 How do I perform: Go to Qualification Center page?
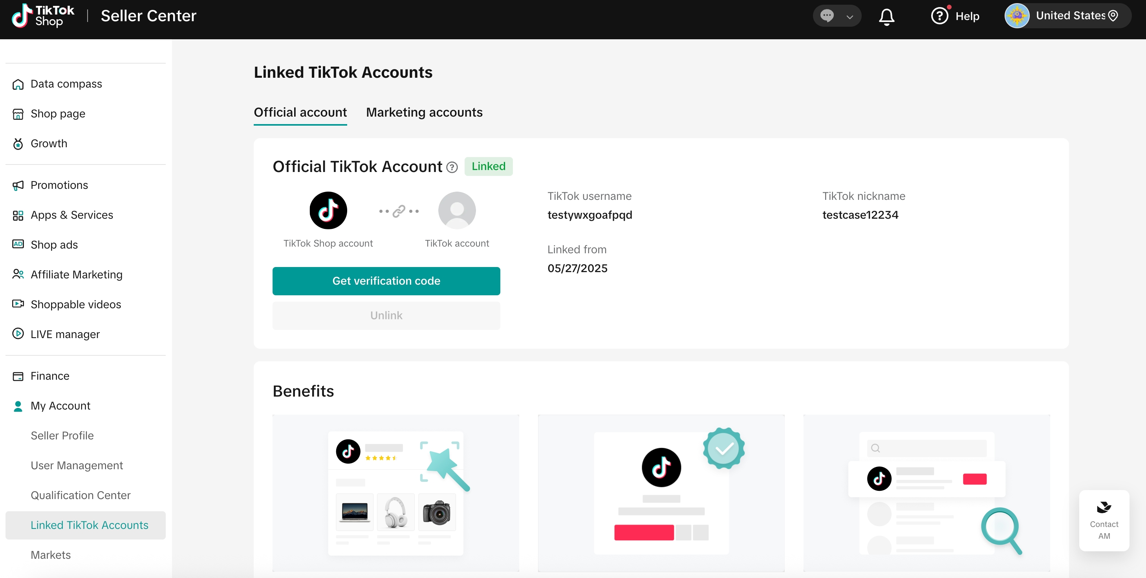point(80,495)
